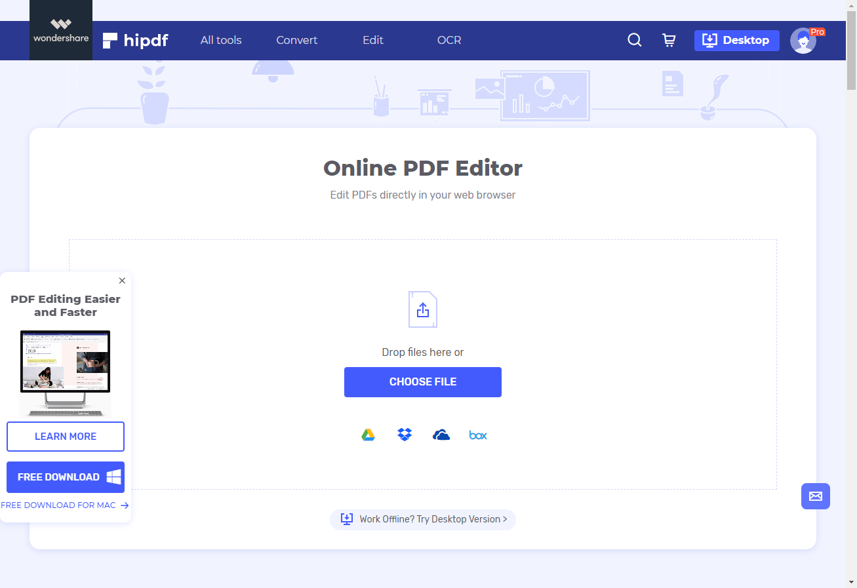The height and width of the screenshot is (588, 857).
Task: Click the Wondershare logo
Action: pyautogui.click(x=61, y=30)
